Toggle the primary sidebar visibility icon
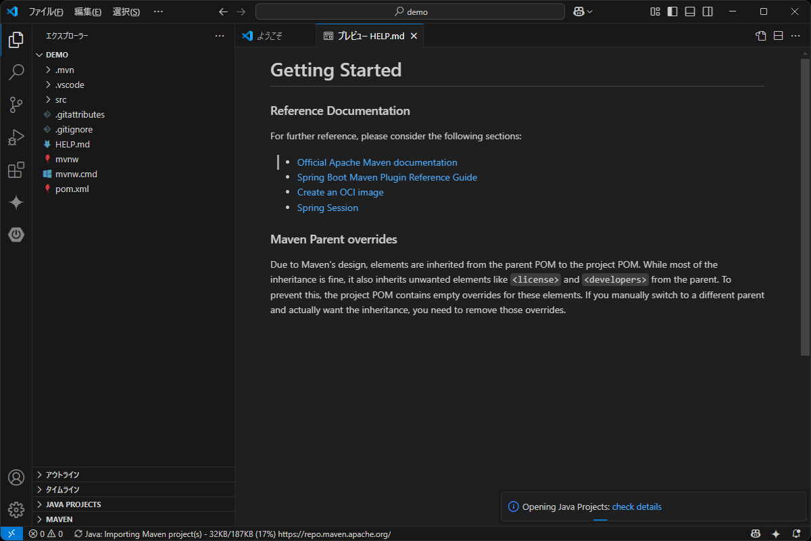Screen dimensions: 811x541 (671, 11)
